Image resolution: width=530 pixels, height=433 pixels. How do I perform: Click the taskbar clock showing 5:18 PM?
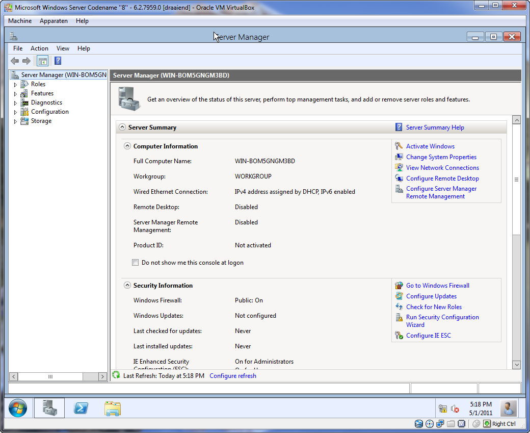[x=481, y=409]
